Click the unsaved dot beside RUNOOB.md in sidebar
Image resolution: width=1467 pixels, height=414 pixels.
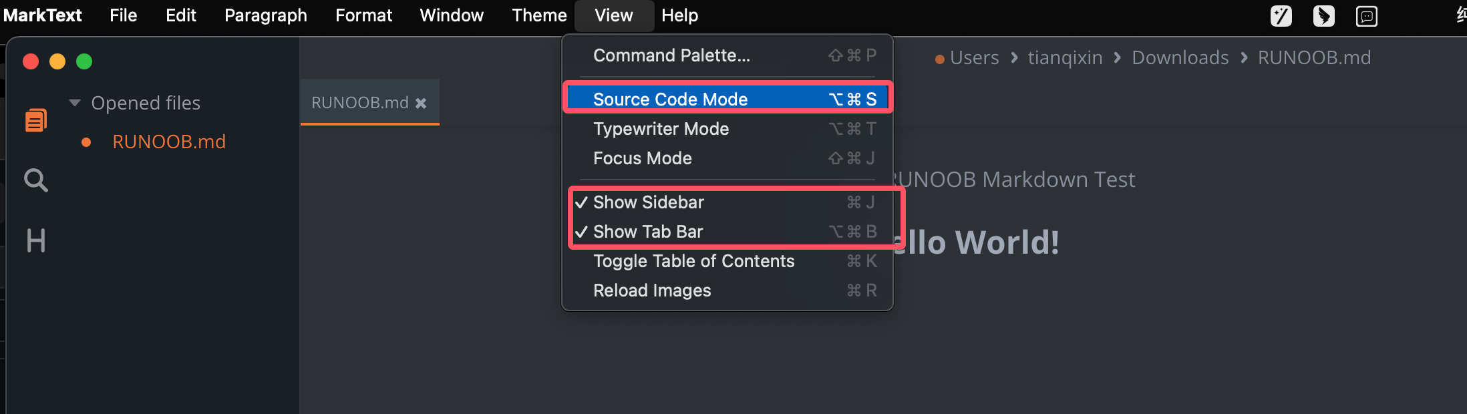(x=86, y=142)
